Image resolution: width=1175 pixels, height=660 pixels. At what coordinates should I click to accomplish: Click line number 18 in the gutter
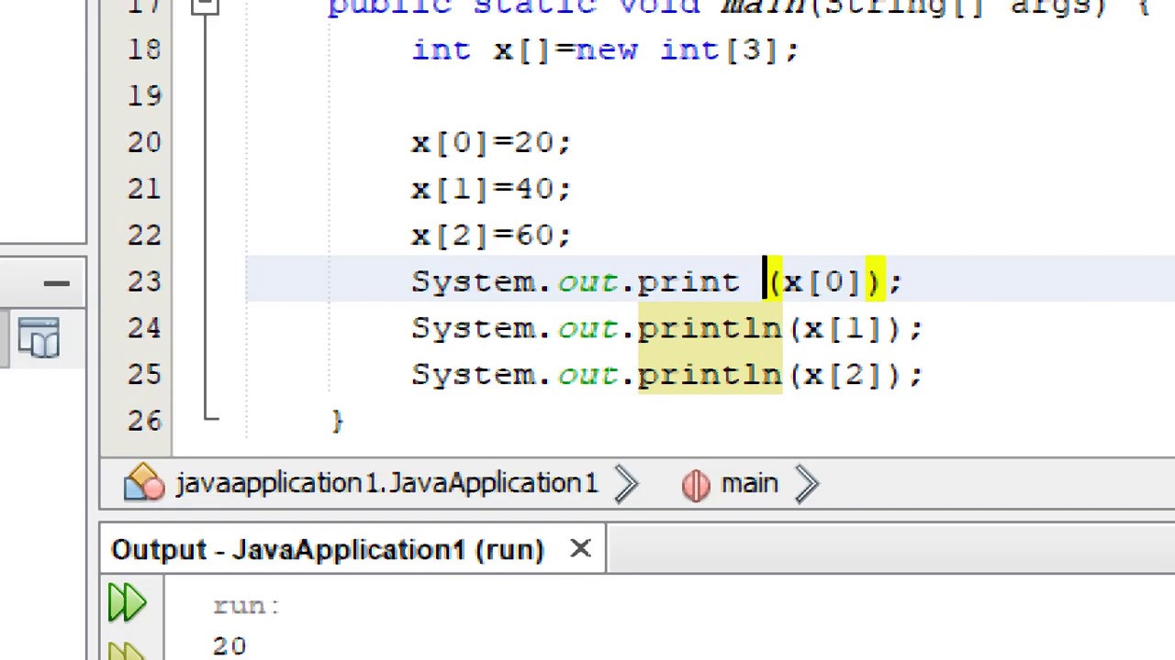pyautogui.click(x=144, y=49)
